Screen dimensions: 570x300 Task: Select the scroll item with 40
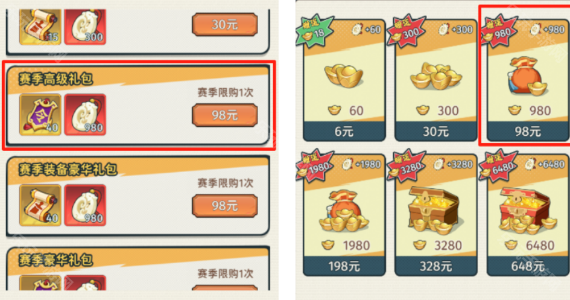(40, 205)
